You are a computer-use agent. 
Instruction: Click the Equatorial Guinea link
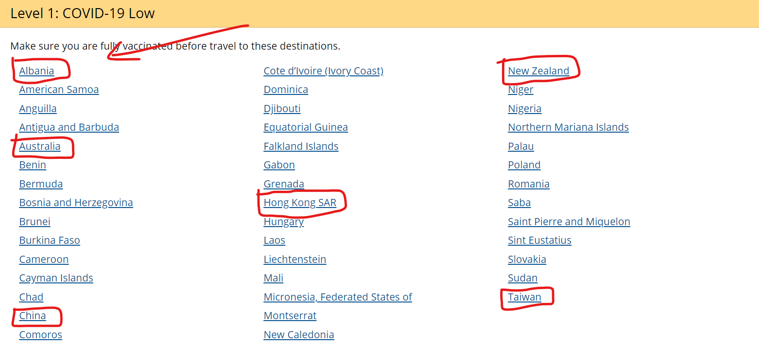point(306,127)
